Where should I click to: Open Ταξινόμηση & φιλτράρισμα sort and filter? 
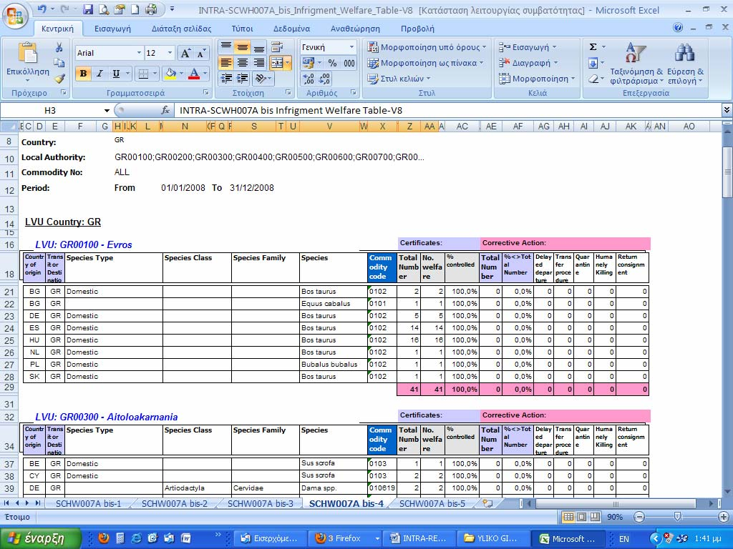click(x=636, y=63)
